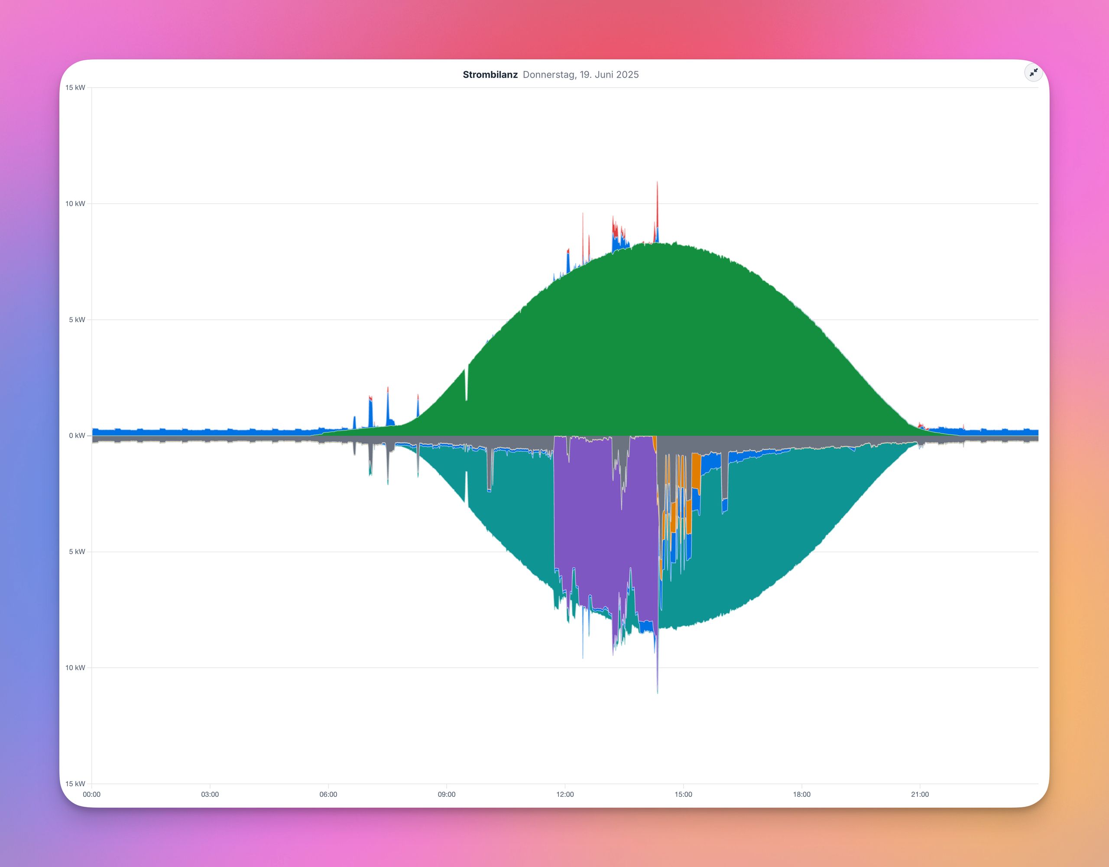
Task: Click the top 15 kW axis label
Action: coord(75,88)
